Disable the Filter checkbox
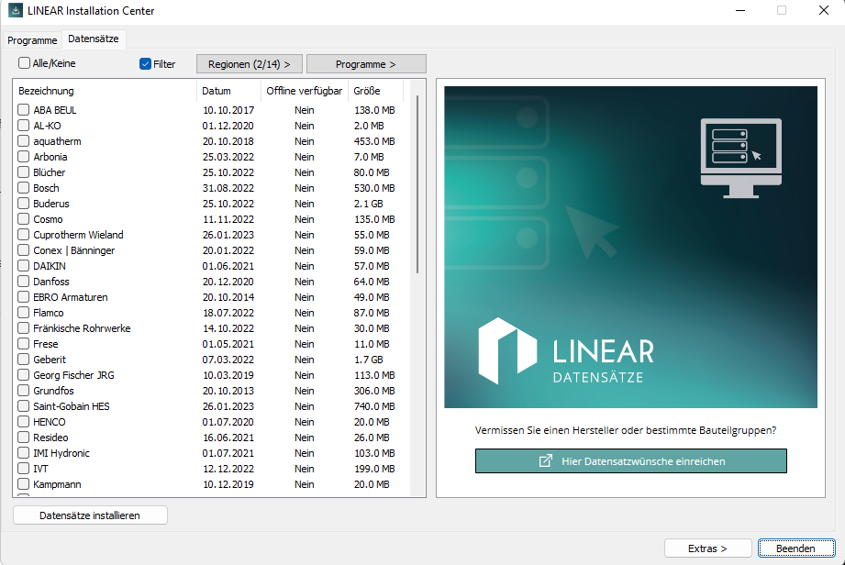The image size is (845, 565). (145, 64)
